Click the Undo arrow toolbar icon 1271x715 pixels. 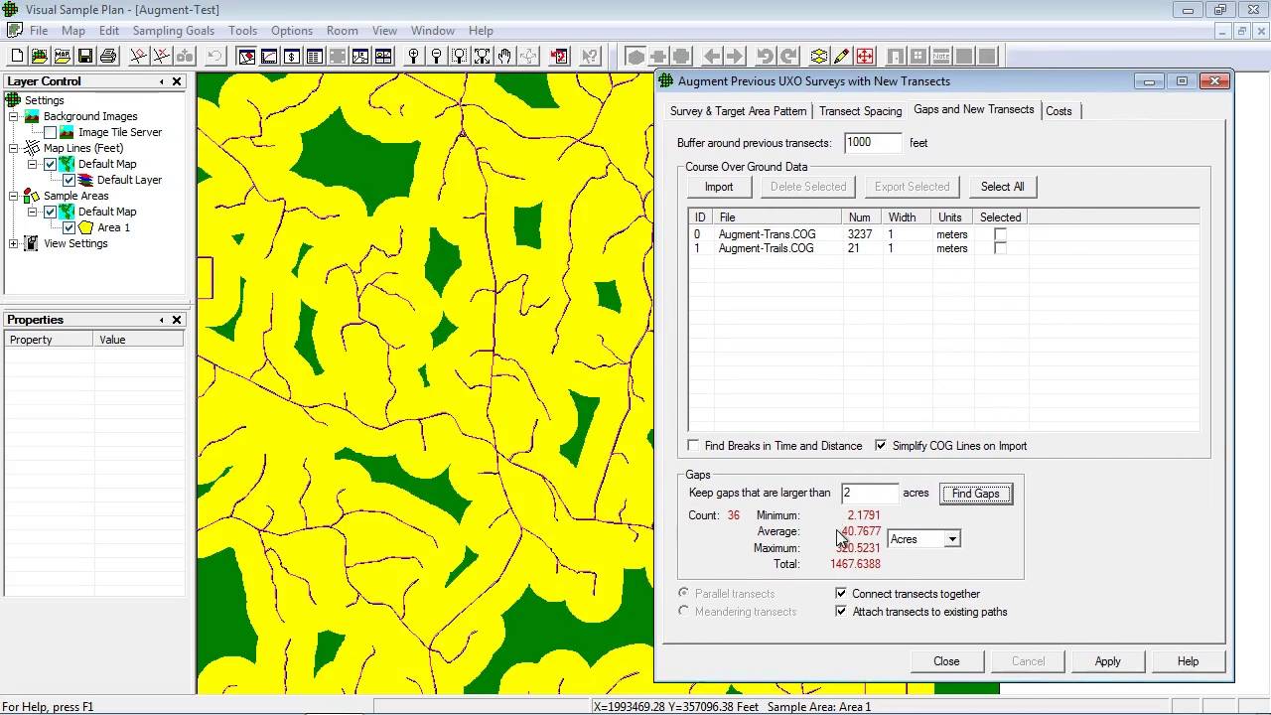pos(214,57)
